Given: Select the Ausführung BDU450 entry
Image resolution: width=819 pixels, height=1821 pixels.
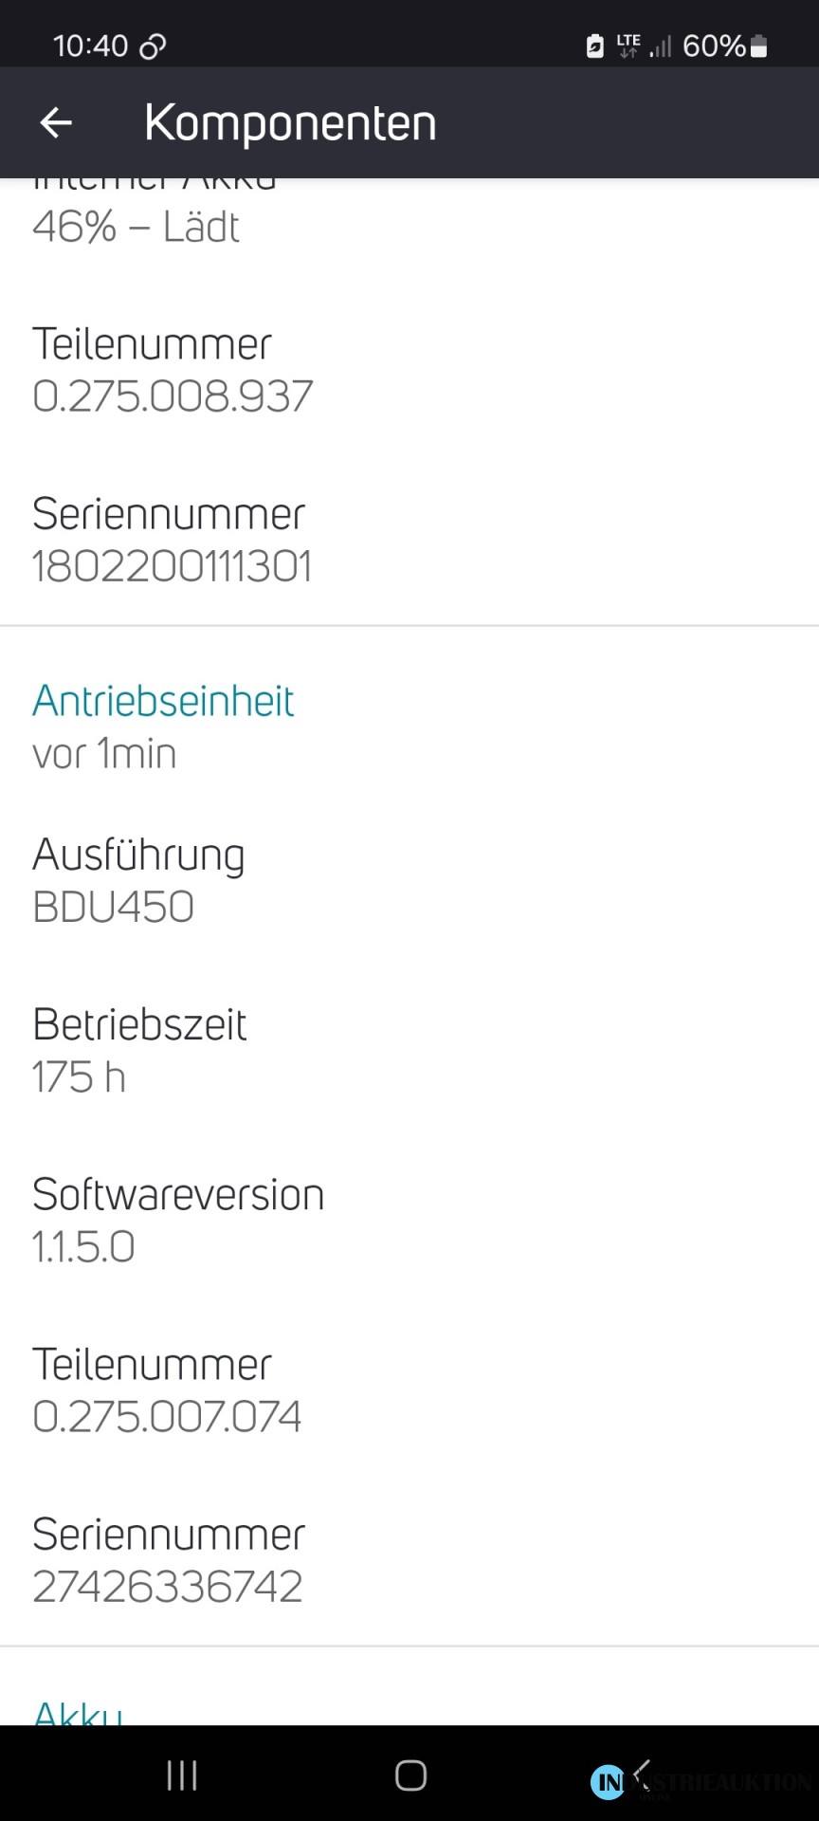Looking at the screenshot, I should 138,880.
